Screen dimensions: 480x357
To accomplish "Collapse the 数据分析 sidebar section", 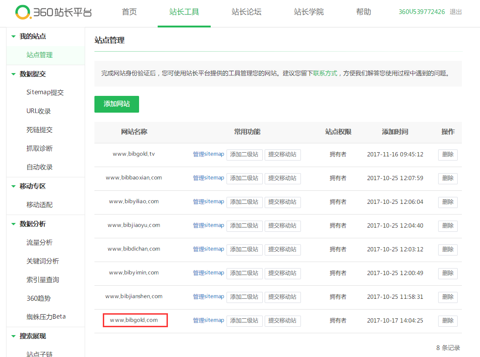I will (x=13, y=224).
